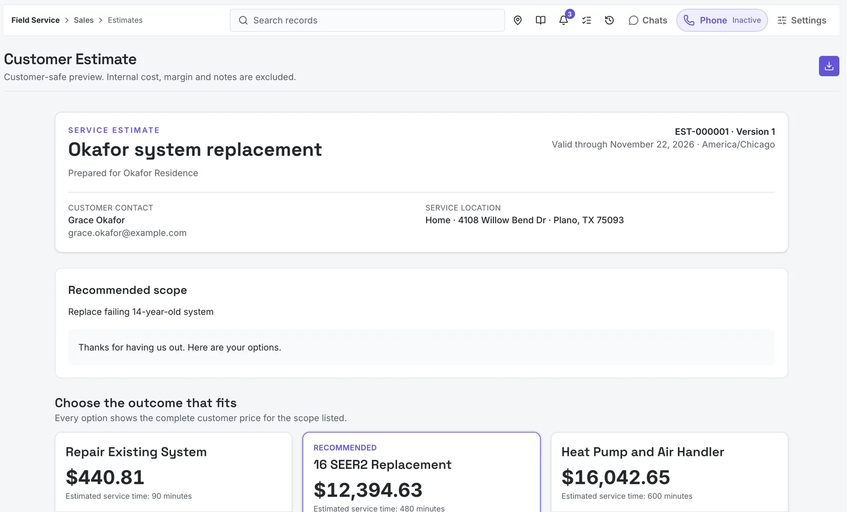Open the task checklist icon

(x=587, y=20)
